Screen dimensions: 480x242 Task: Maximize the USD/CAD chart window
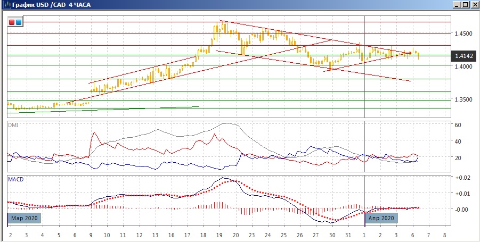465,5
